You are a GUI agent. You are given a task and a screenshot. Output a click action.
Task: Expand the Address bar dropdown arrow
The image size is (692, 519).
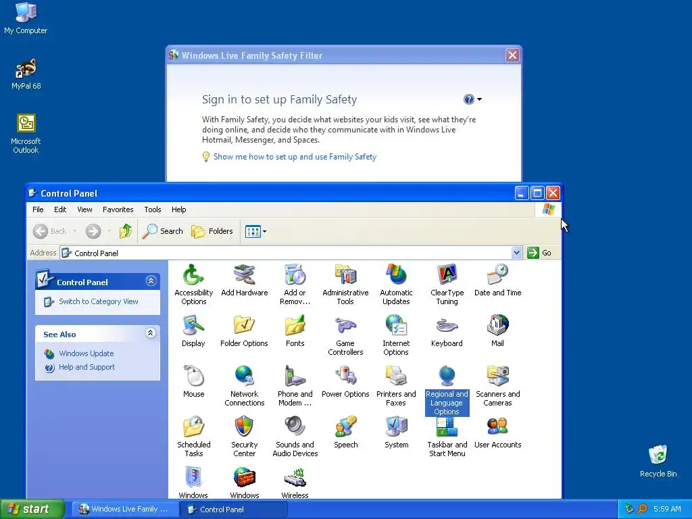pyautogui.click(x=516, y=253)
